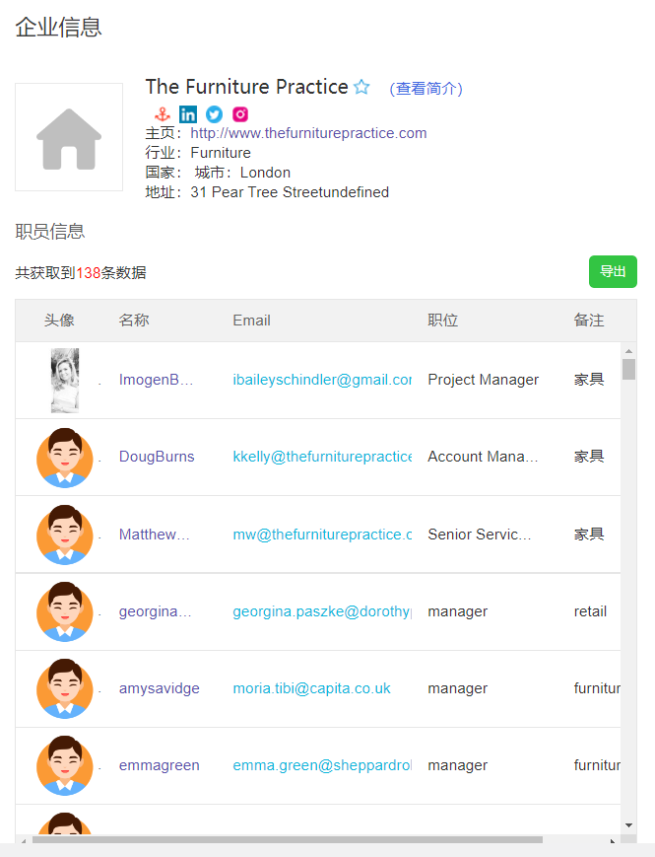Open georgina... name link

(x=155, y=611)
